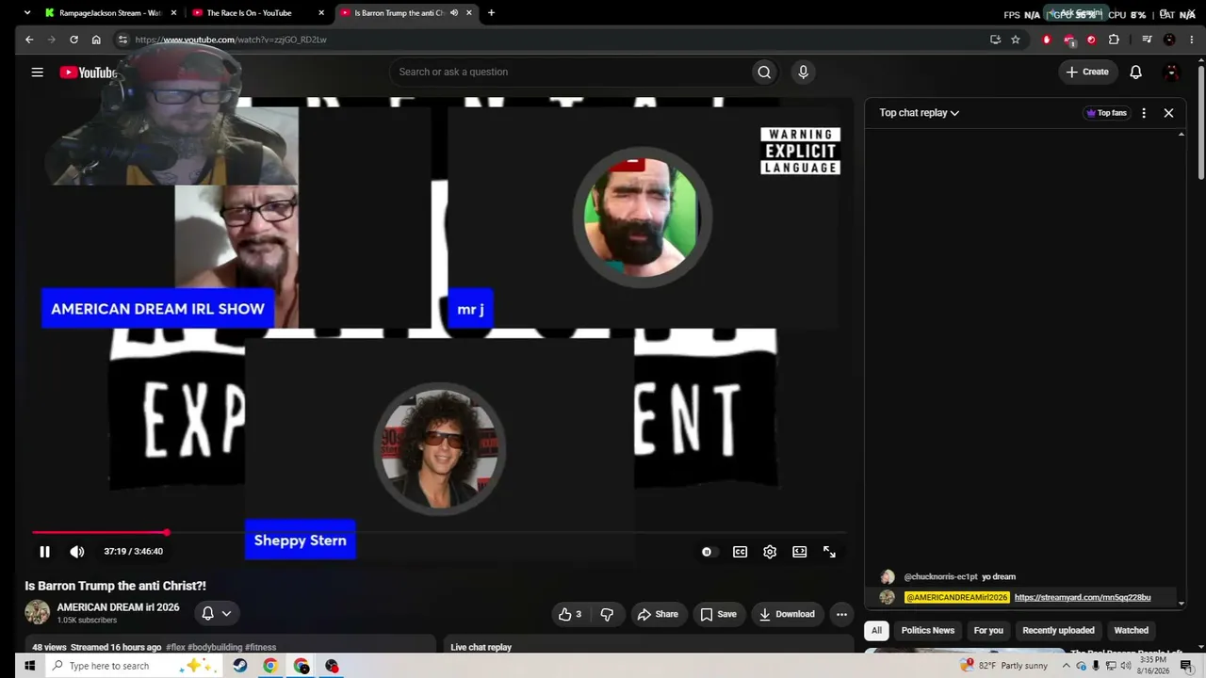This screenshot has height=678, width=1206.
Task: Open the browser media controls icon
Action: pos(1147,40)
